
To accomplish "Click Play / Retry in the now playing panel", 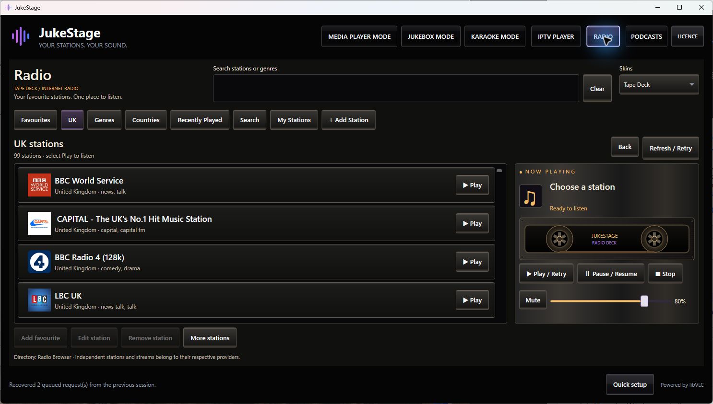I will 546,274.
